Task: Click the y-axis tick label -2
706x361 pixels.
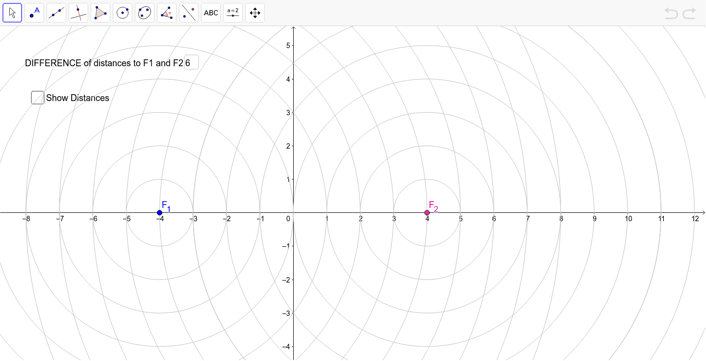Action: click(x=287, y=280)
